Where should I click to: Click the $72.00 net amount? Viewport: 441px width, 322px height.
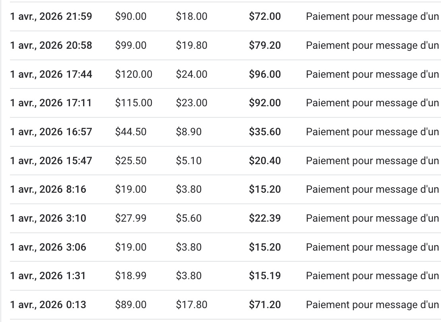265,17
